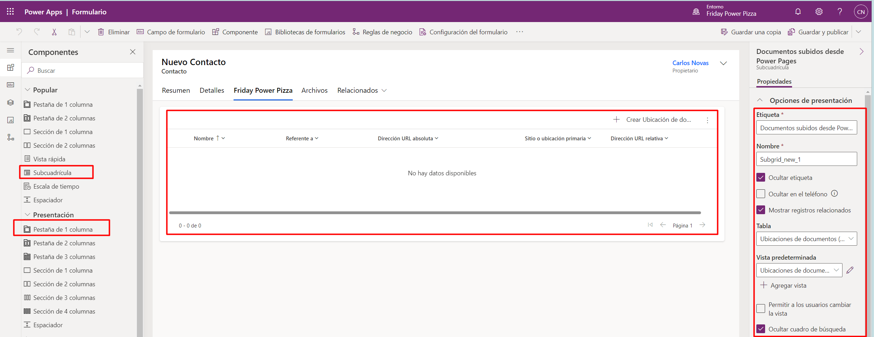This screenshot has width=874, height=337.
Task: Click pencil icon to edit default view
Action: point(850,270)
